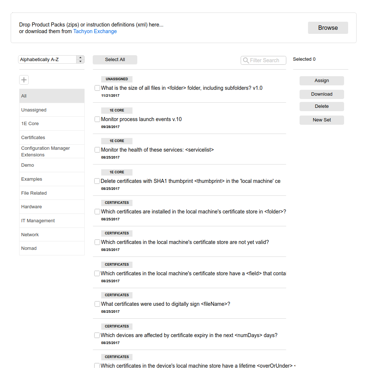This screenshot has height=368, width=368.
Task: Open the 1E Core set in sidebar
Action: (x=52, y=123)
